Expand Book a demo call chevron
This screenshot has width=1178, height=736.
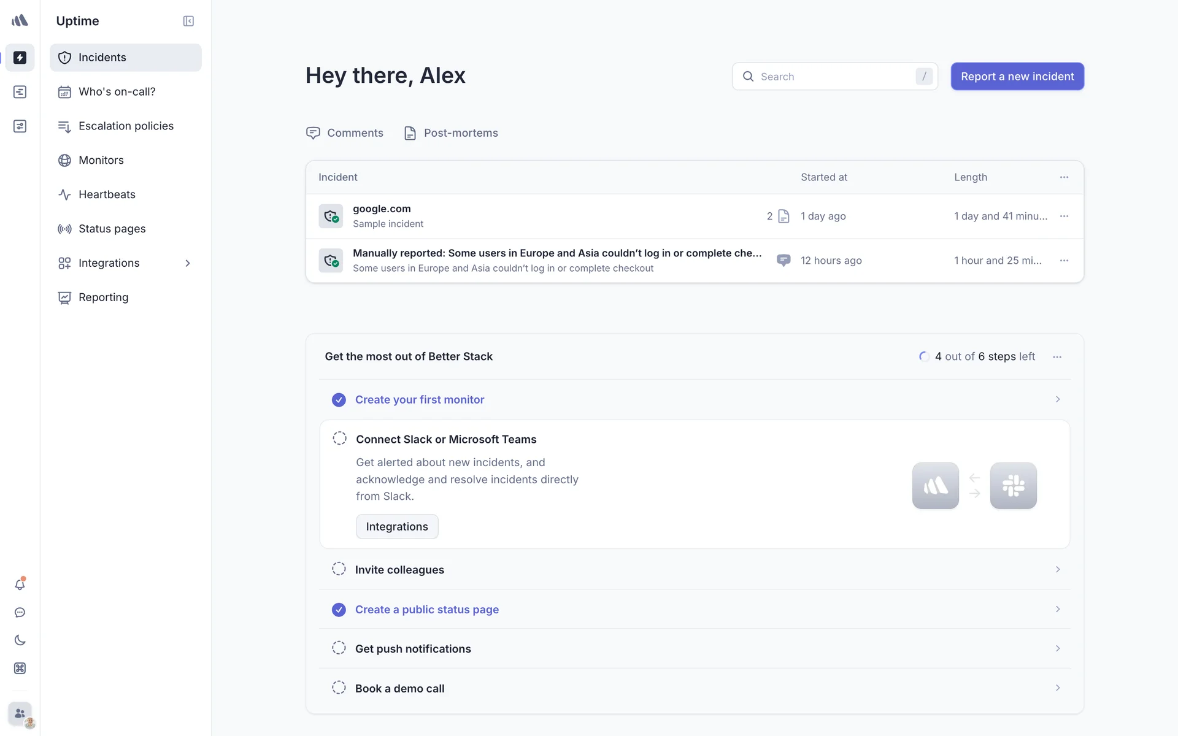click(x=1058, y=688)
